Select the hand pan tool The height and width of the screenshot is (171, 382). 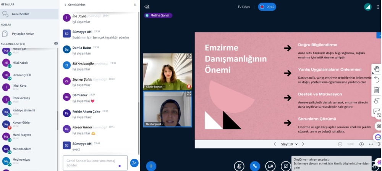click(x=377, y=69)
